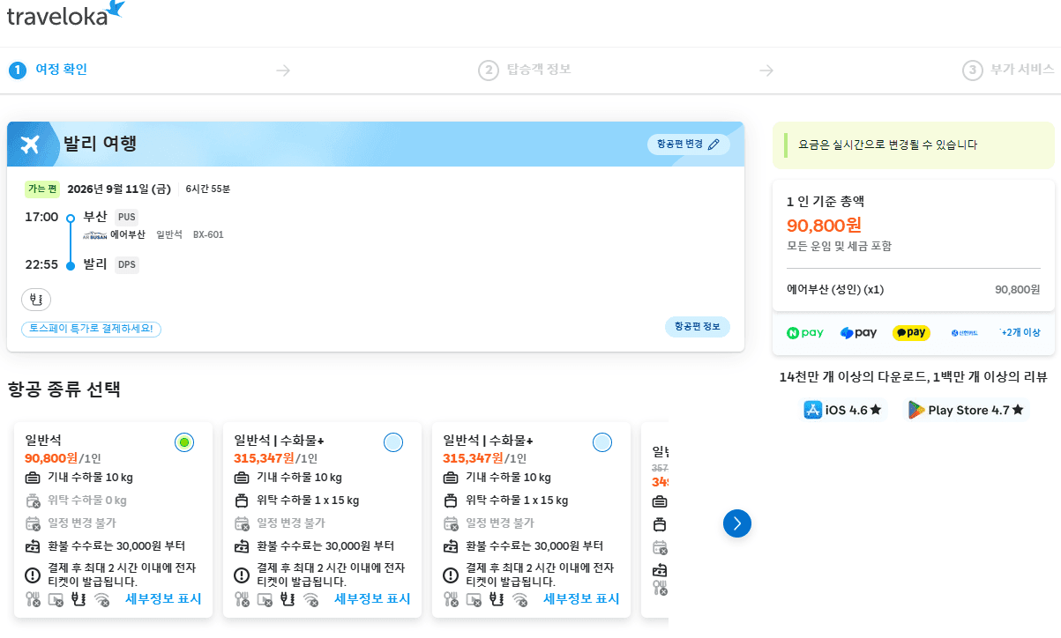Click the 315,347원 price in the third card

coord(473,458)
